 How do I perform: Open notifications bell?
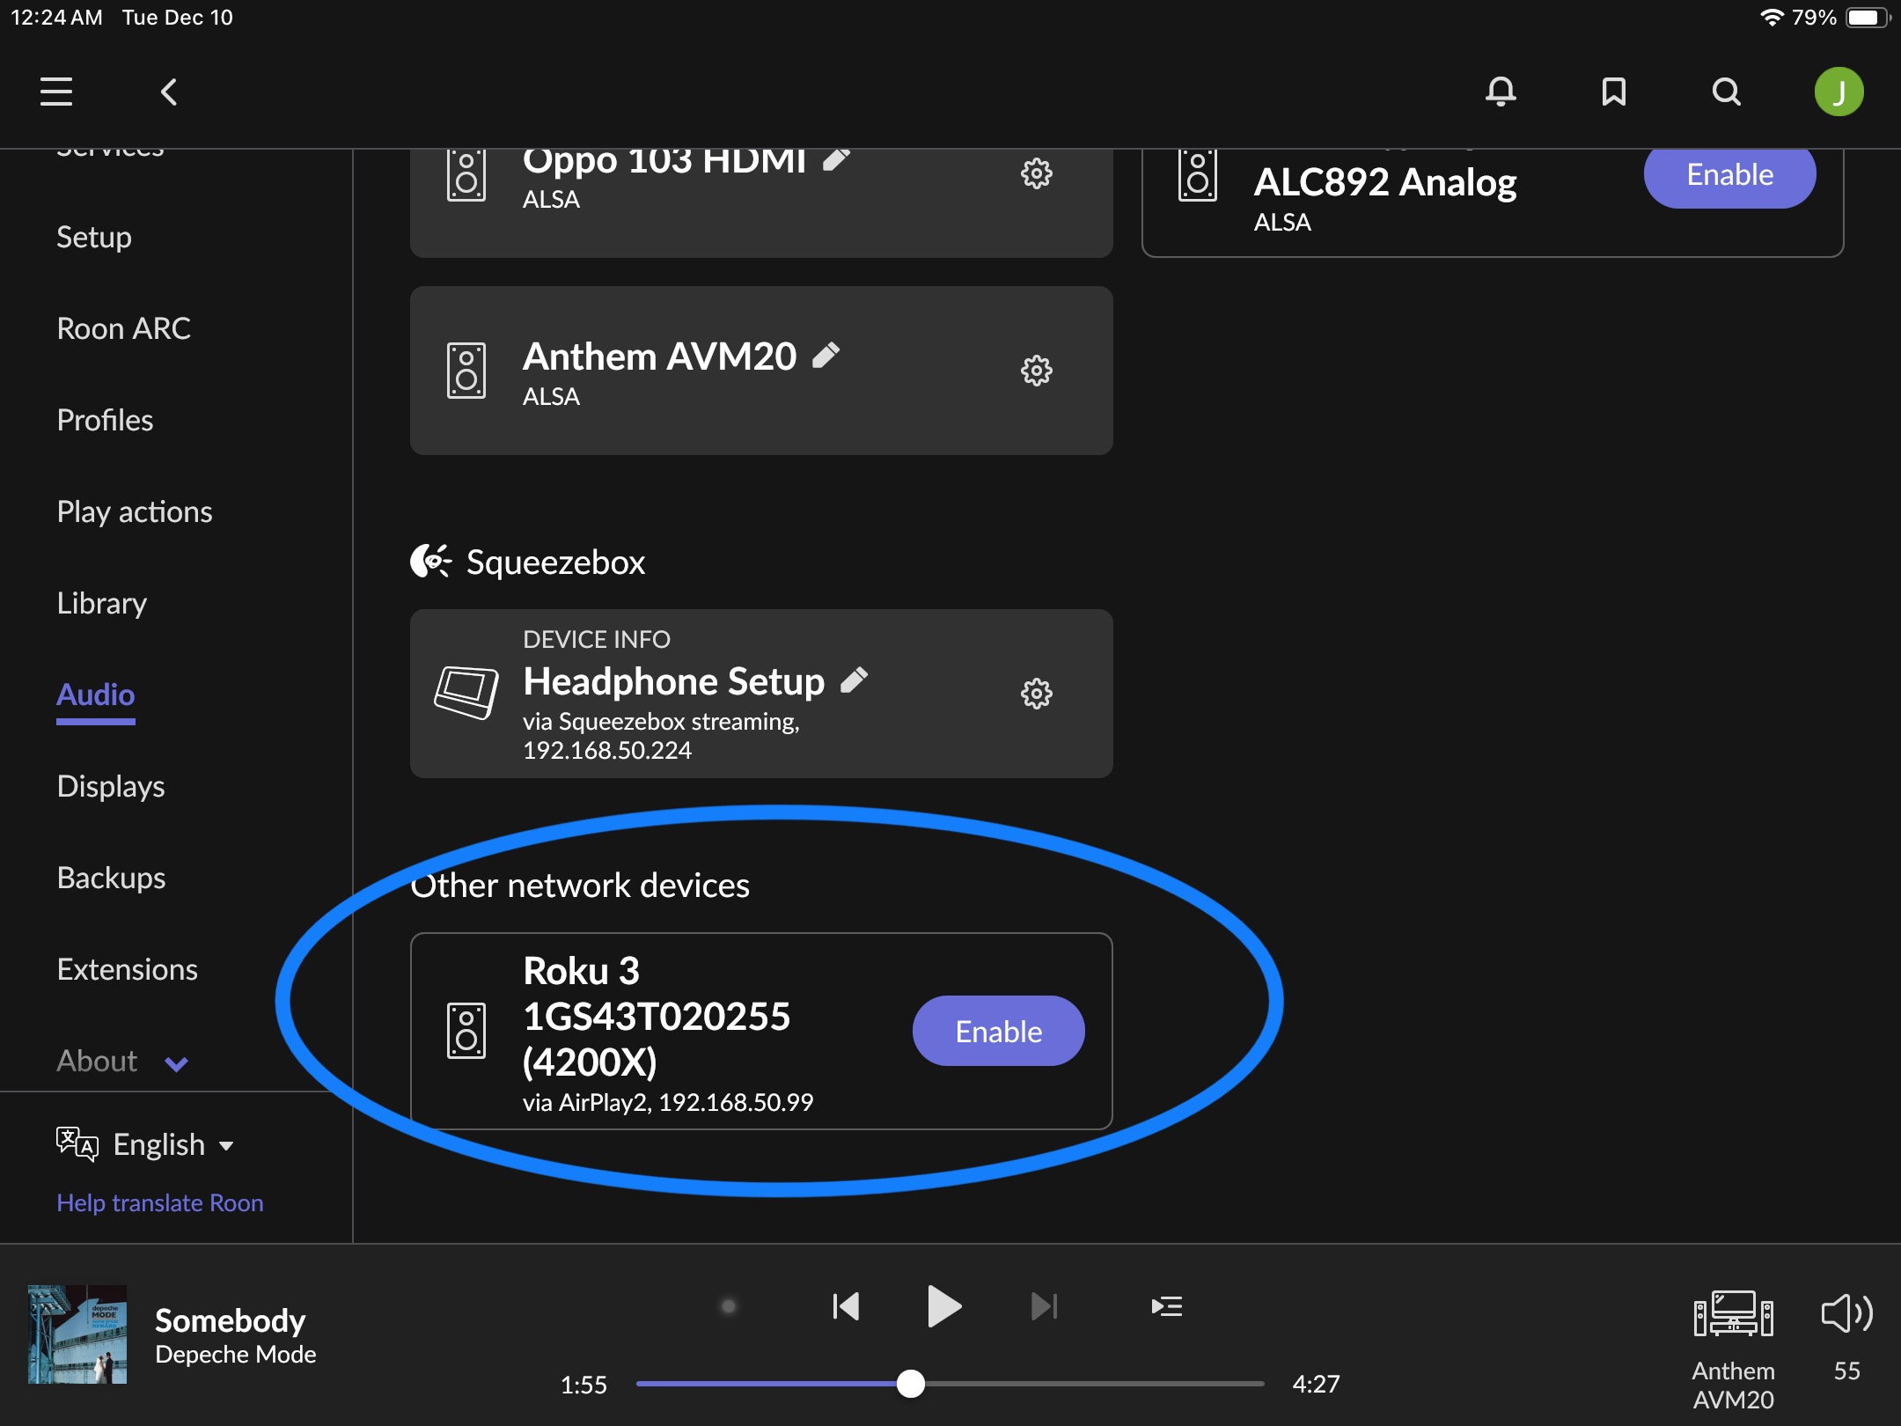coord(1501,92)
